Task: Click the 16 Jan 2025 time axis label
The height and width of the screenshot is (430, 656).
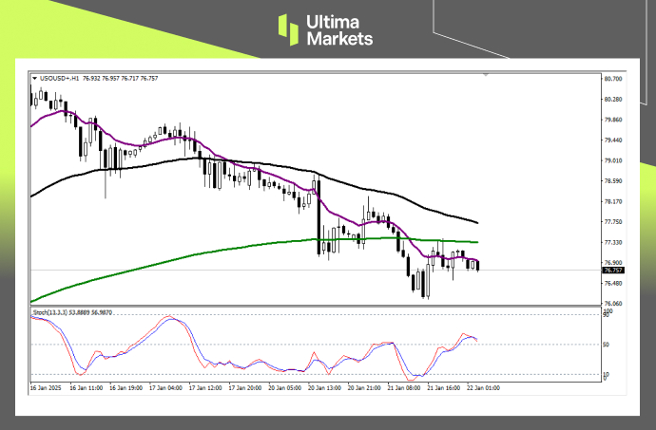Action: [x=48, y=387]
